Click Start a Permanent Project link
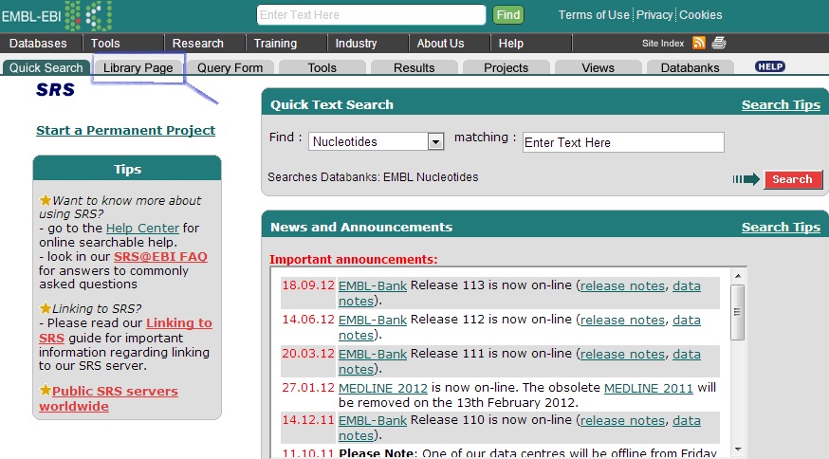829x459 pixels. [x=126, y=130]
